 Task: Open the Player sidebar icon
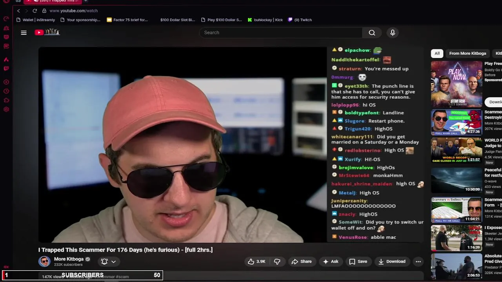6,82
